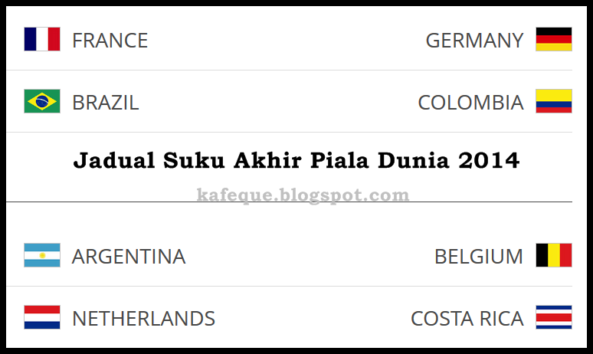593x354 pixels.
Task: Click the kafeque.blogspot.com watermark
Action: pos(303,195)
